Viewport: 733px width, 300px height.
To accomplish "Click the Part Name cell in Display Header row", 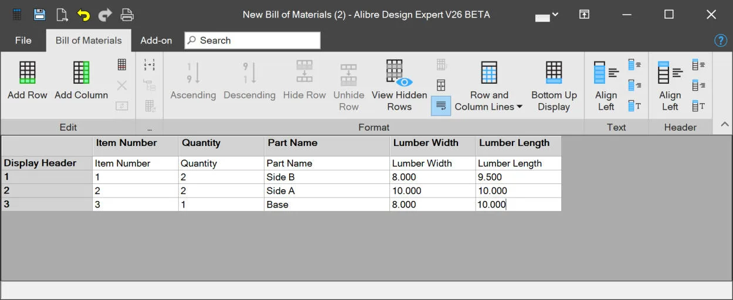I will tap(327, 163).
